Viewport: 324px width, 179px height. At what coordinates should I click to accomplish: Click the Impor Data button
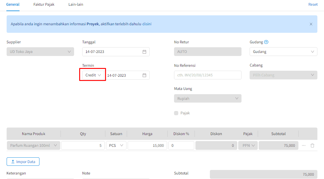pyautogui.click(x=23, y=162)
